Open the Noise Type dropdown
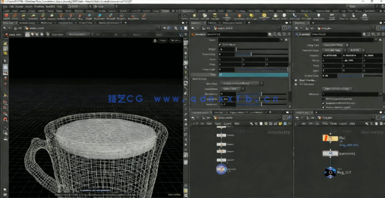385x198 pixels. click(242, 83)
